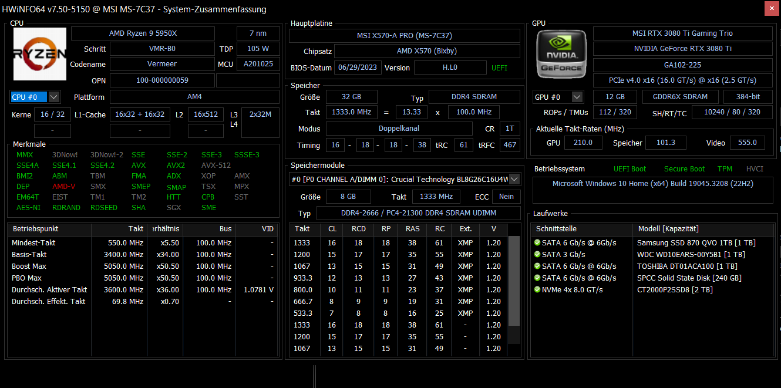Click the Modell [Kapazität] column header
Viewport: 781px width, 388px height.
[x=704, y=229]
